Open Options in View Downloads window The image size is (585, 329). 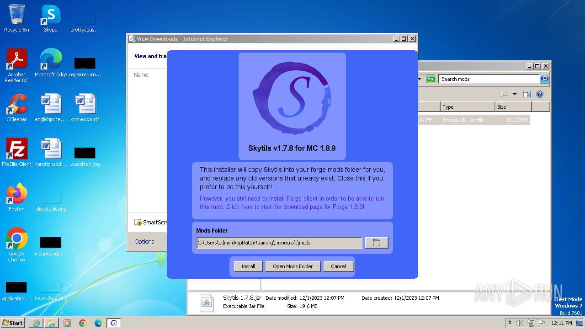pyautogui.click(x=144, y=241)
